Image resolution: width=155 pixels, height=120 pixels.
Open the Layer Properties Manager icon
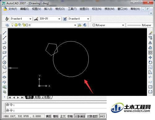(x=7, y=25)
